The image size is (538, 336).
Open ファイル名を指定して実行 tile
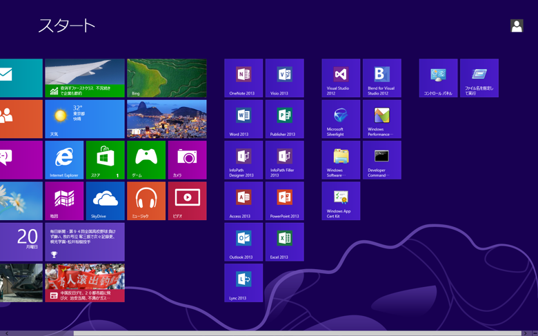tap(479, 78)
